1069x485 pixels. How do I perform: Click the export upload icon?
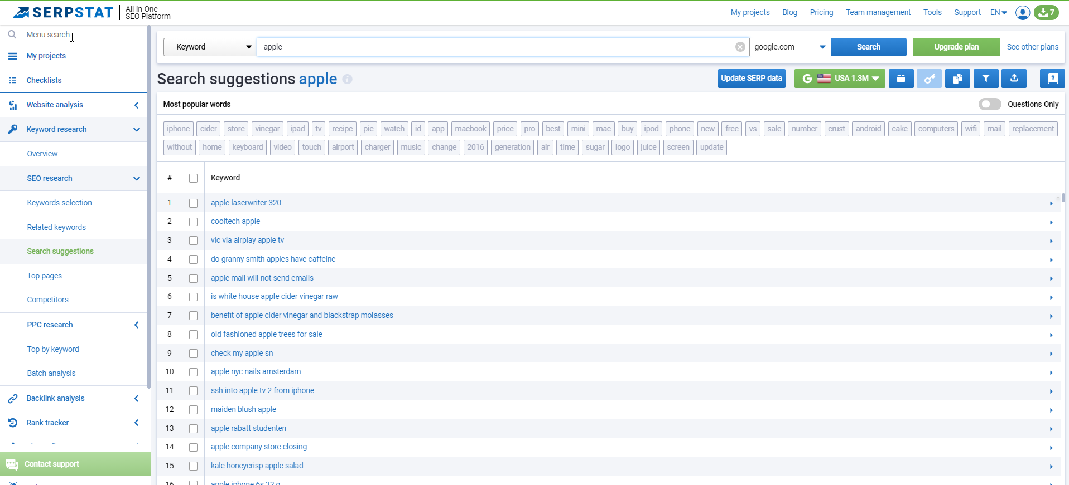click(1014, 79)
